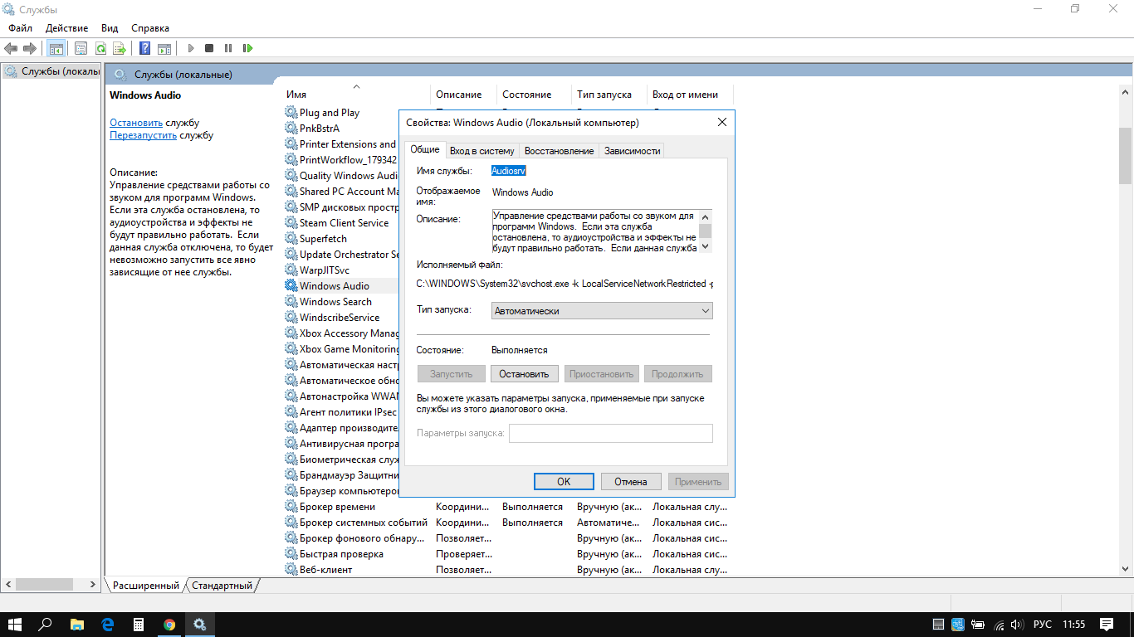Switch to the Вход в систему tab

click(481, 151)
